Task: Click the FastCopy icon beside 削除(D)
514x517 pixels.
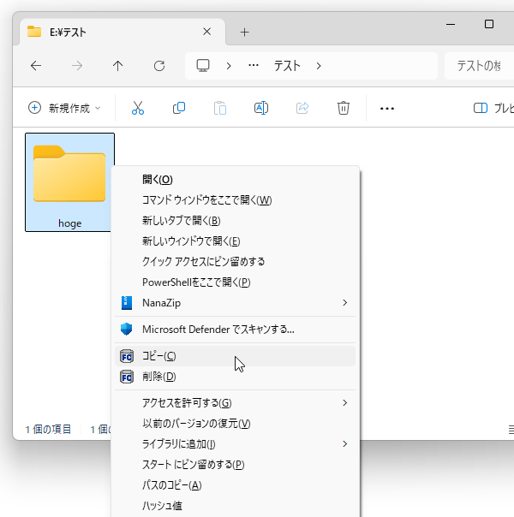Action: click(127, 377)
